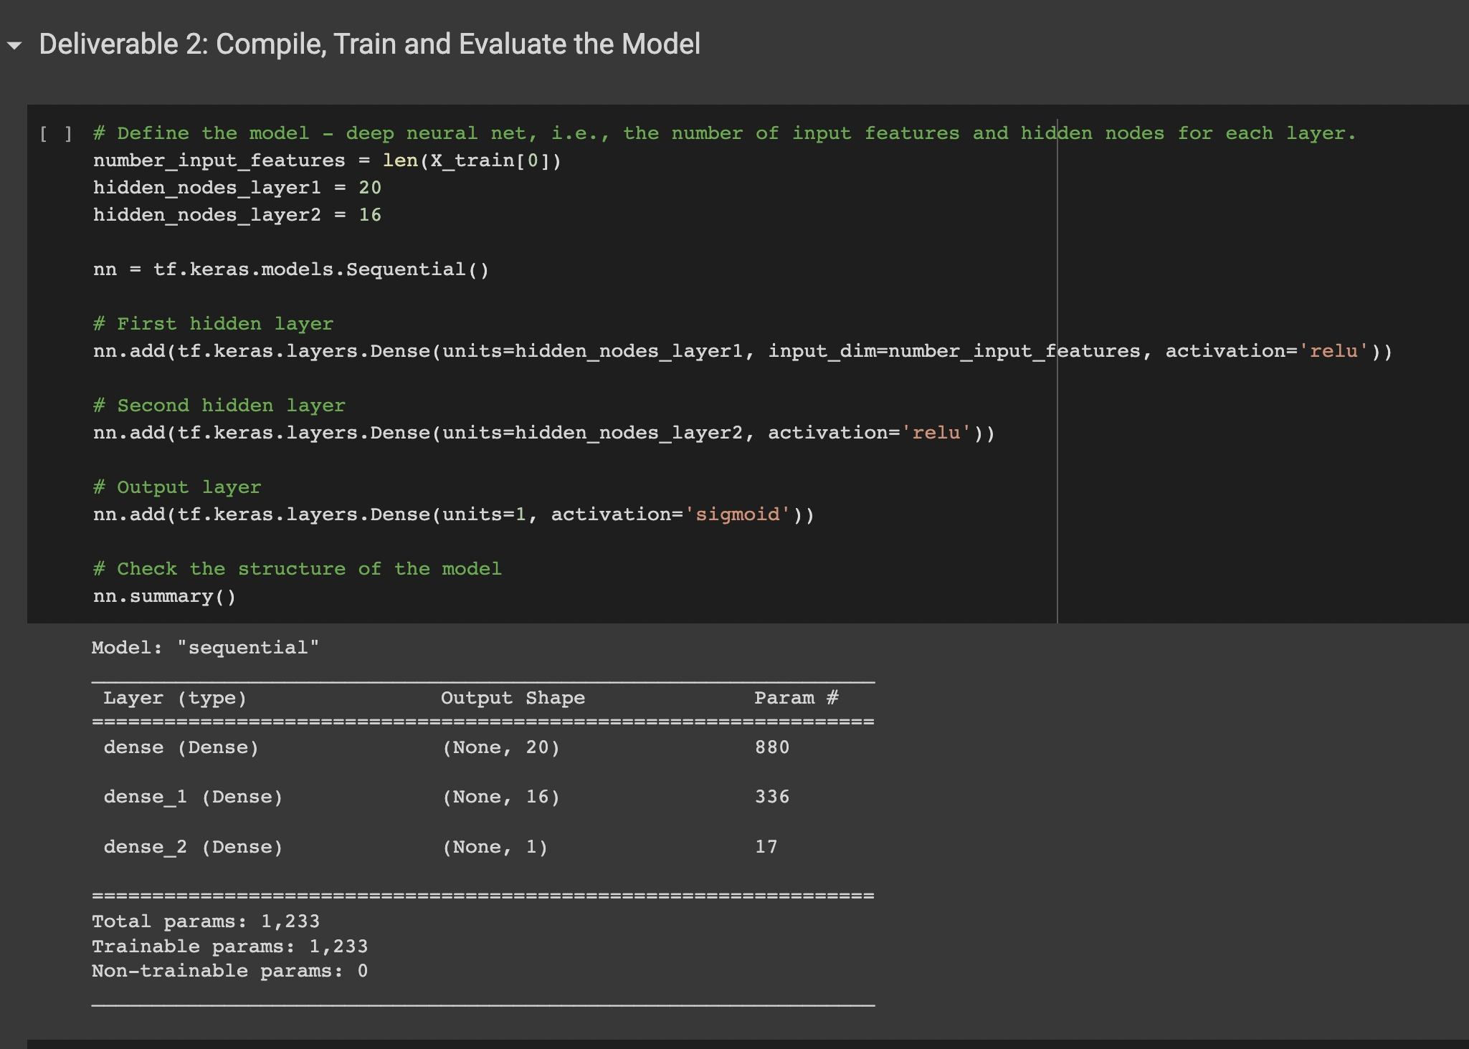
Task: Click the 'Trainable params: 1,233' line
Action: pos(229,947)
